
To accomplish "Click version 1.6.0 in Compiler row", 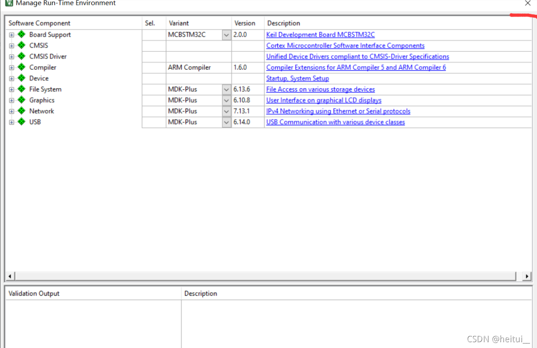I will (240, 68).
